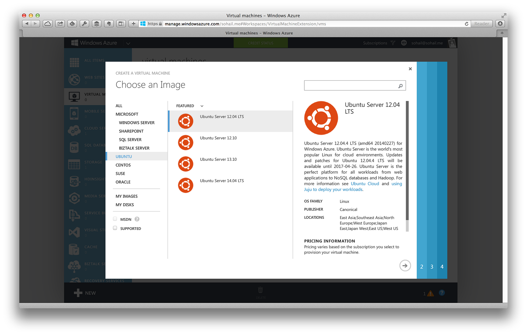Click the Feedly extension icon
Screen dimensions: 527x335
click(72, 24)
